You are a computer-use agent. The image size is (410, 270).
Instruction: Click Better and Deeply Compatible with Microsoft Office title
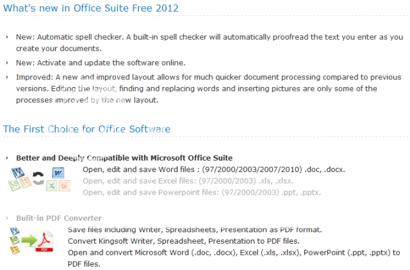pos(124,158)
